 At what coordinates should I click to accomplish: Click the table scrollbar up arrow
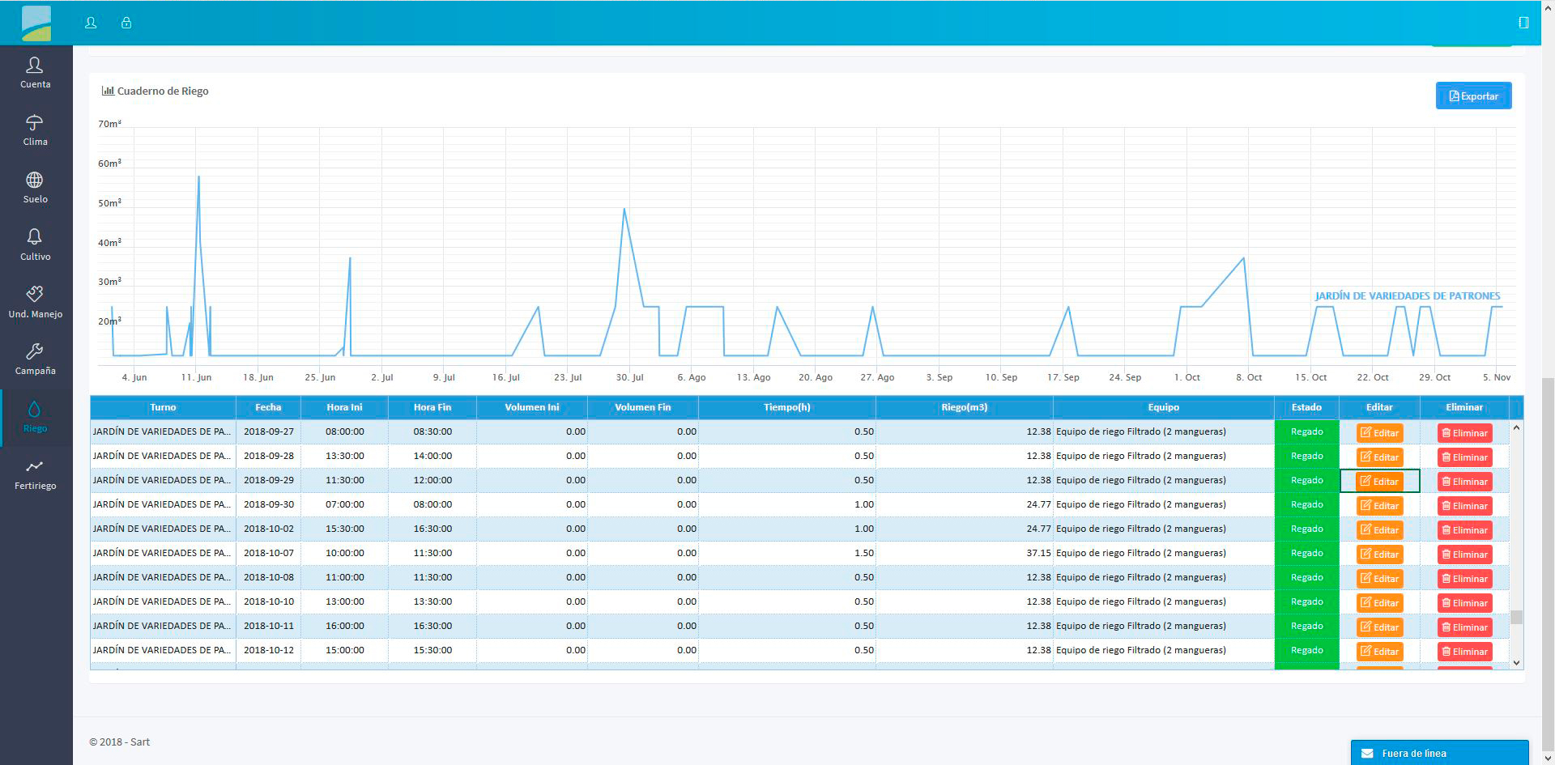(1516, 427)
